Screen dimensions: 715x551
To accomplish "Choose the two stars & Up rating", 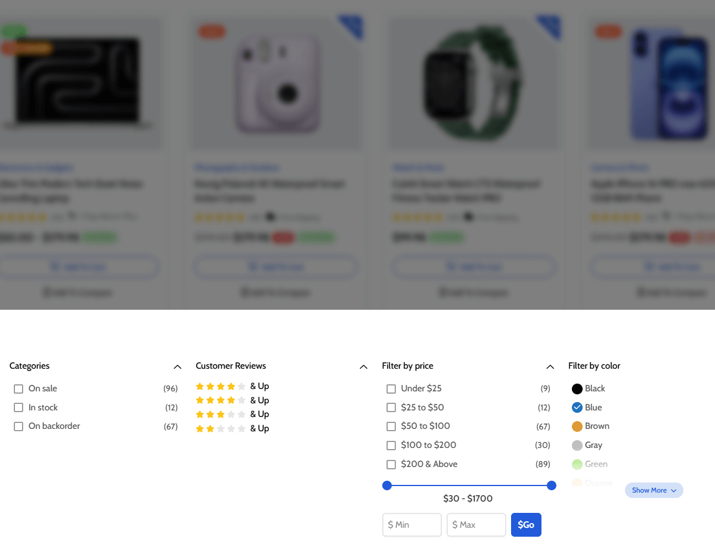I will coord(232,428).
